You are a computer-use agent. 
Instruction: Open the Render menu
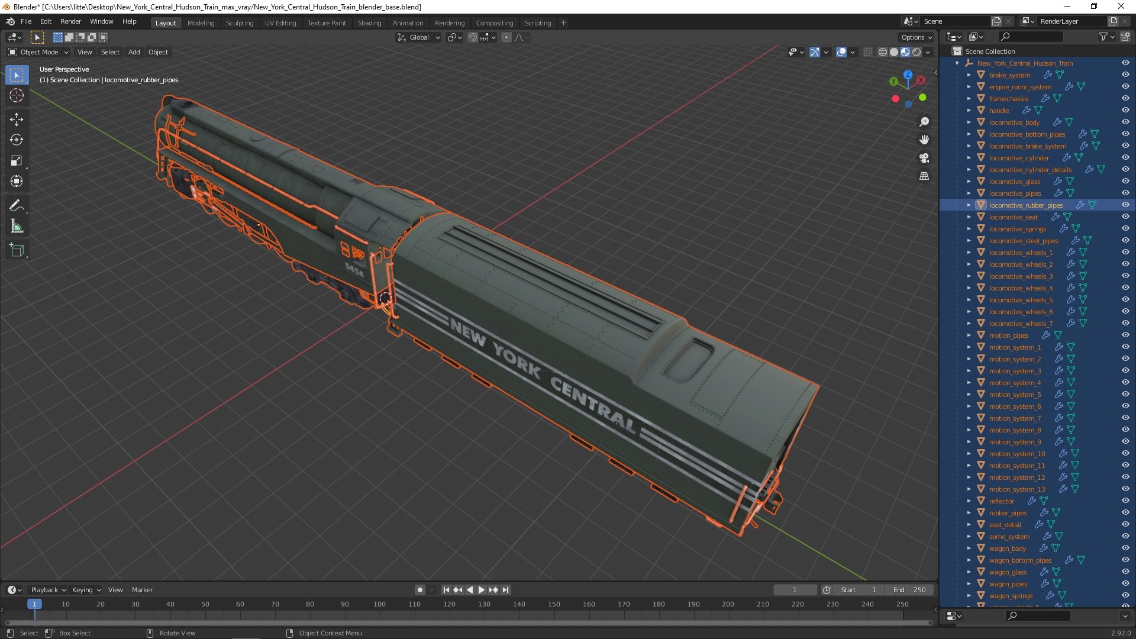point(70,21)
